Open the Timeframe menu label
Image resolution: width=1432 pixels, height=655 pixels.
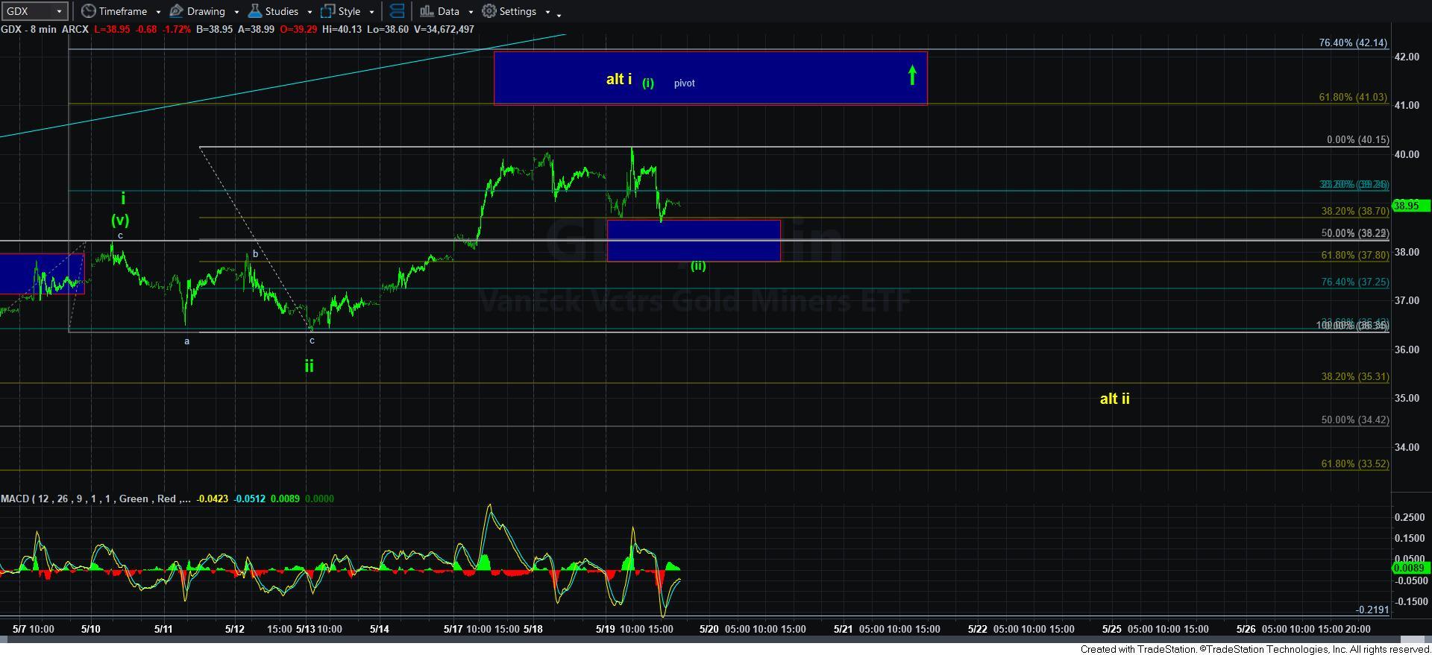123,11
